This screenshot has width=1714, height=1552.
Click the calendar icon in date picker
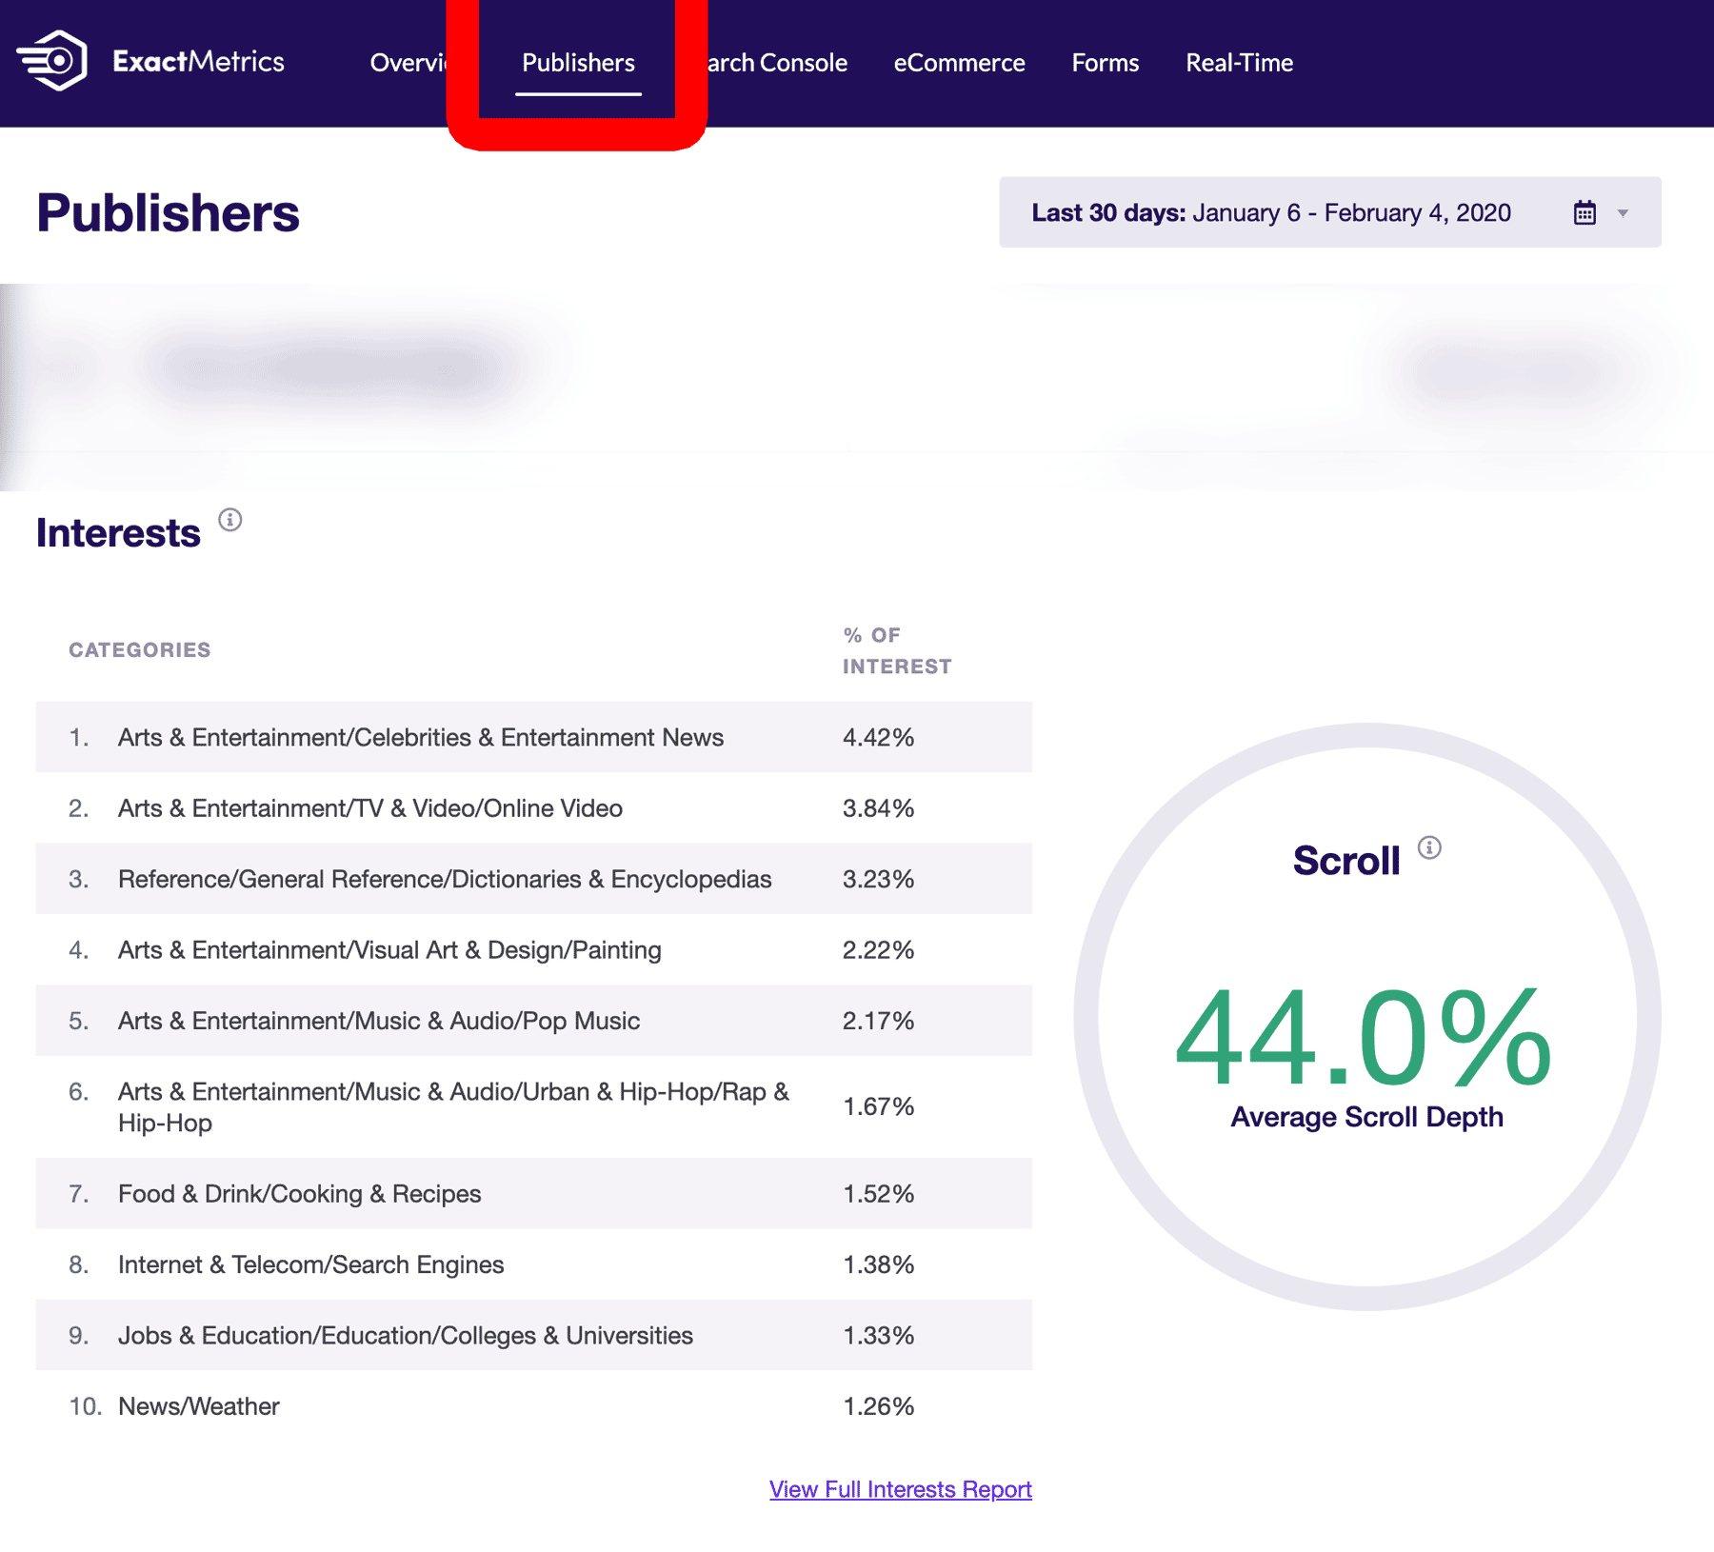pyautogui.click(x=1584, y=212)
